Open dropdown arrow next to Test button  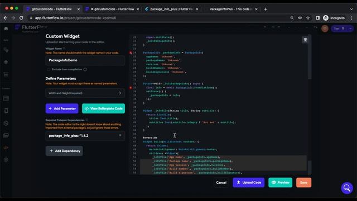[350, 28]
